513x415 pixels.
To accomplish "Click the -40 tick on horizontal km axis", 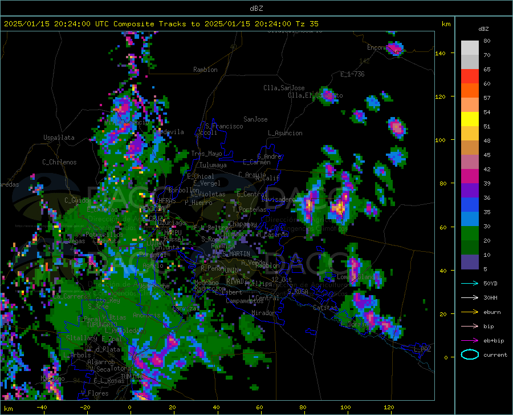I will 42,407.
